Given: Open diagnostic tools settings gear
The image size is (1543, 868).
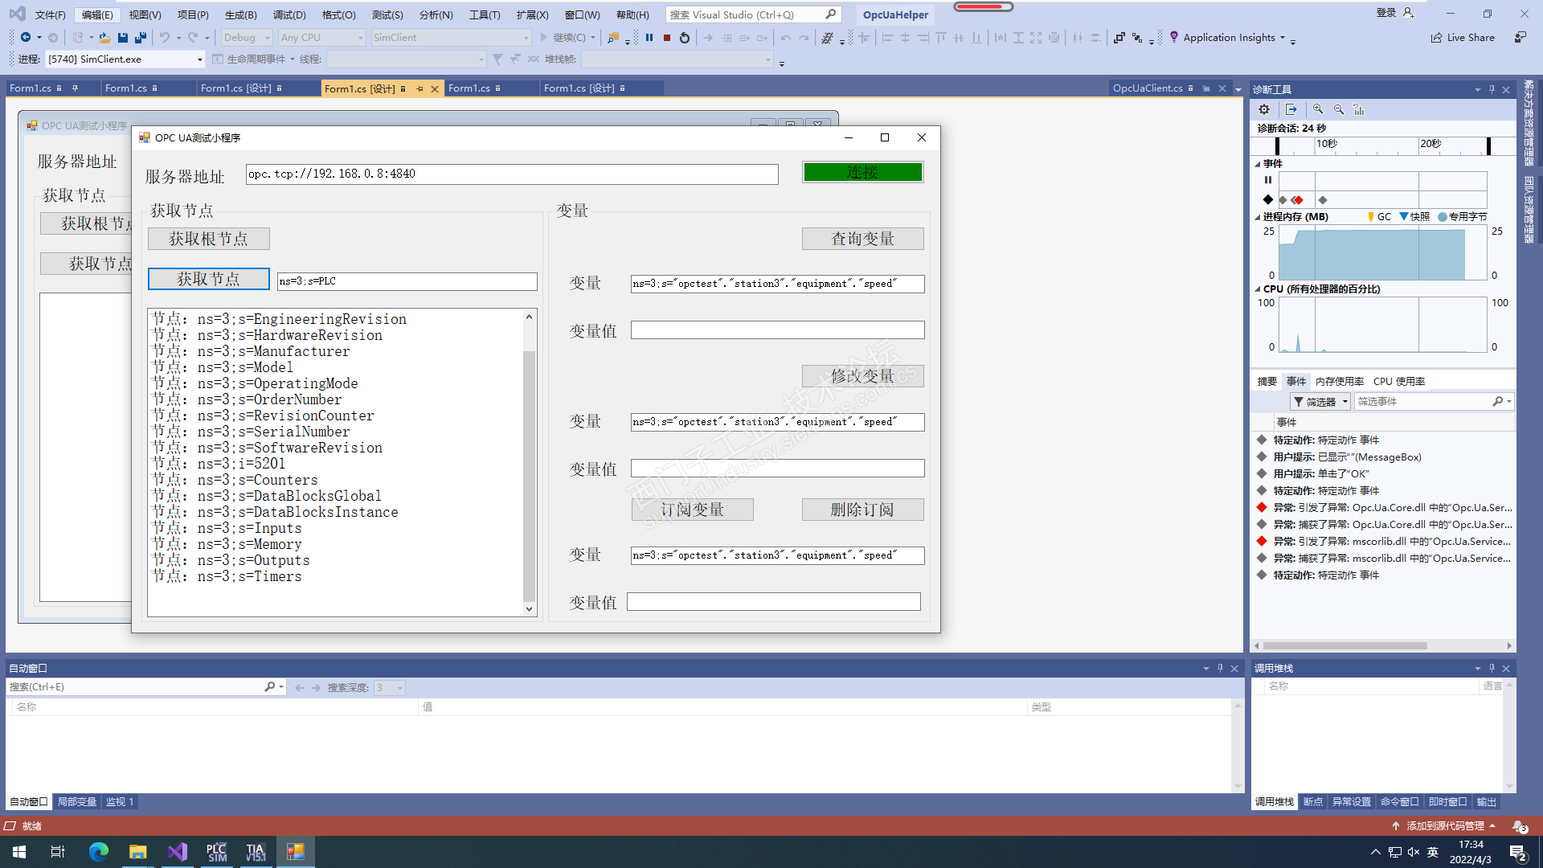Looking at the screenshot, I should tap(1264, 109).
